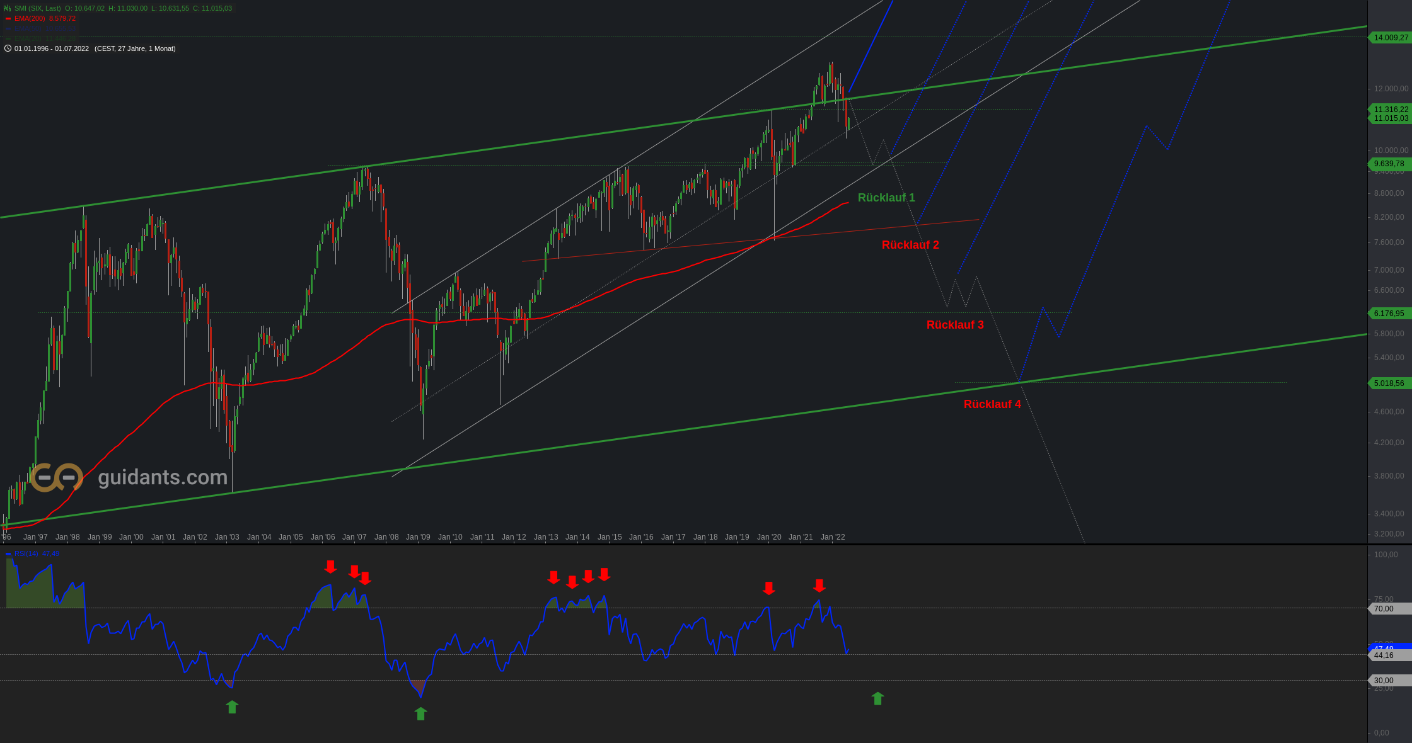Click the 14.009,27 price level label
This screenshot has width=1412, height=743.
(x=1390, y=38)
